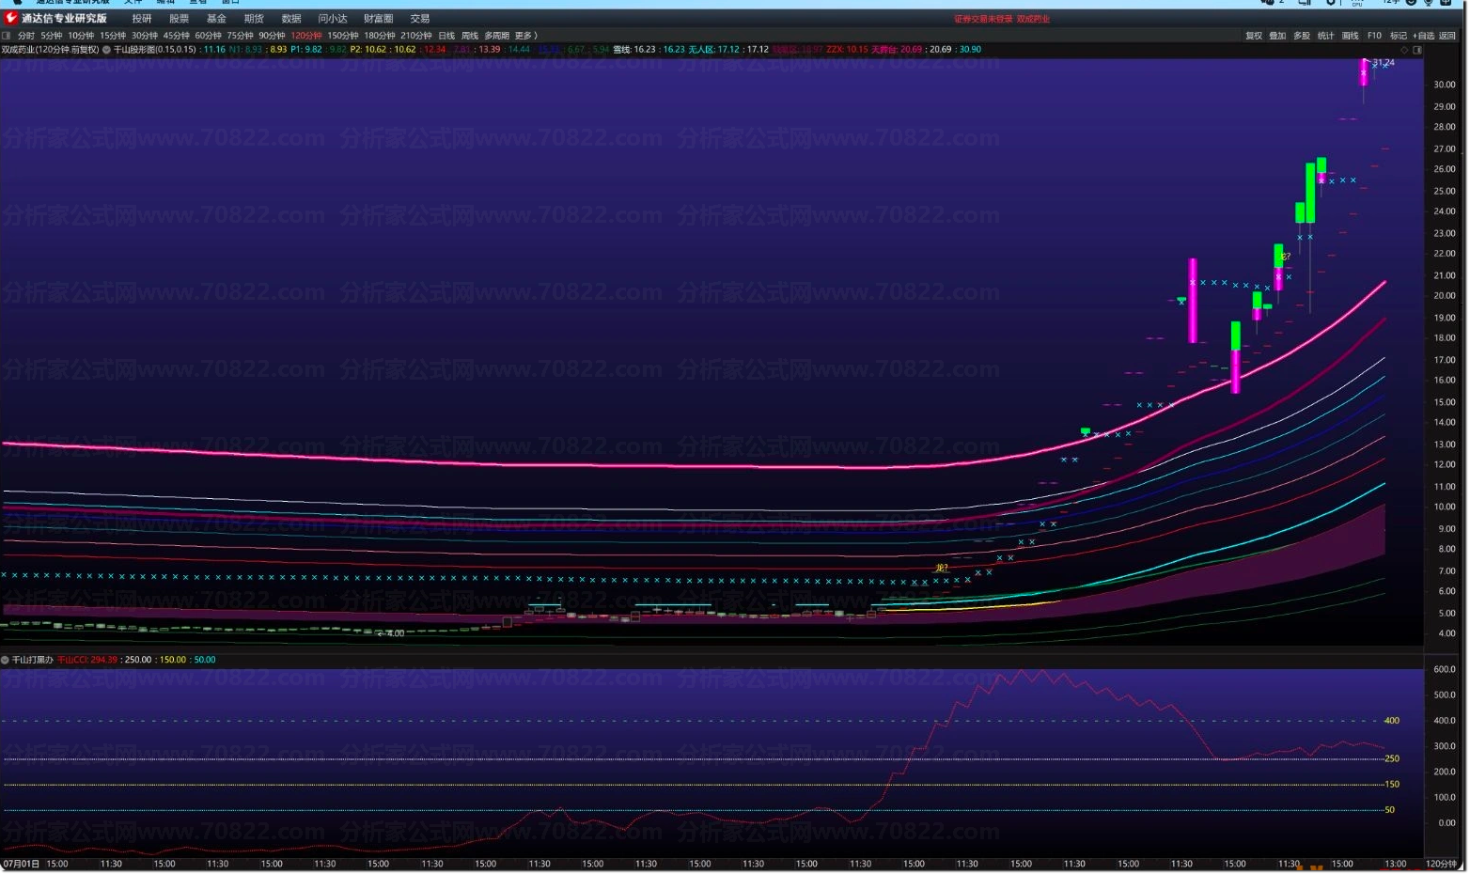The image size is (1470, 874).
Task: Select the highlighted 120分钟 period
Action: [x=306, y=36]
